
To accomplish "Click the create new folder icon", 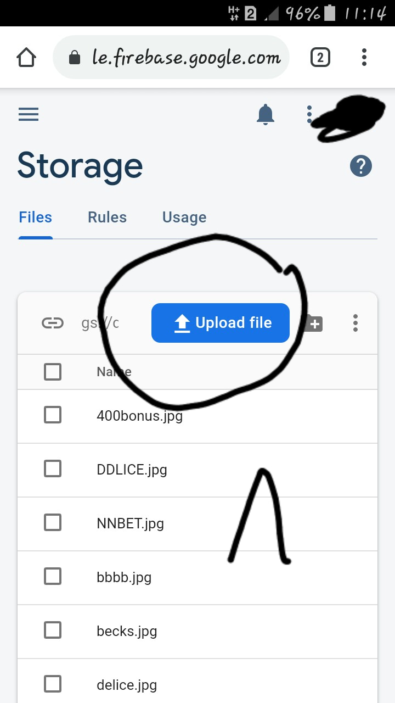I will coord(313,323).
